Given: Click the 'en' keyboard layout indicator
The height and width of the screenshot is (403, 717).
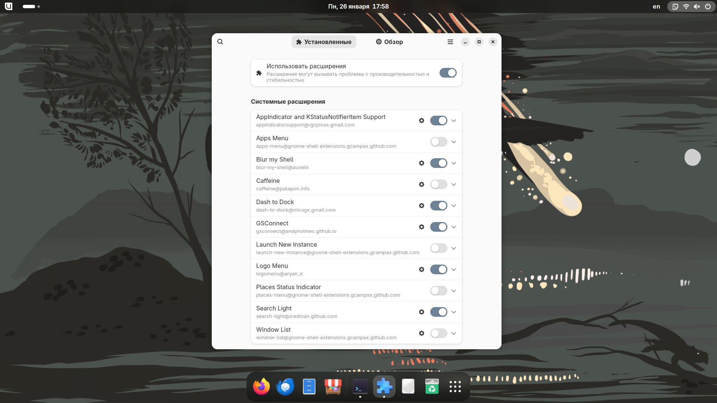Looking at the screenshot, I should [x=656, y=6].
